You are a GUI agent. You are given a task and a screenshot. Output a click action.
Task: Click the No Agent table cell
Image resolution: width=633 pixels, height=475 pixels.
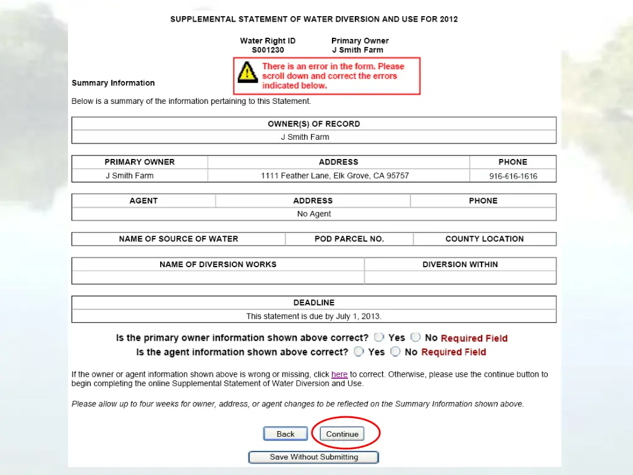313,214
